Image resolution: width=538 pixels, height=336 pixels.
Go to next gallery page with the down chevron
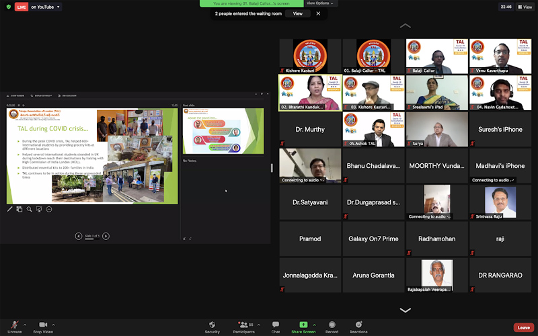point(406,310)
